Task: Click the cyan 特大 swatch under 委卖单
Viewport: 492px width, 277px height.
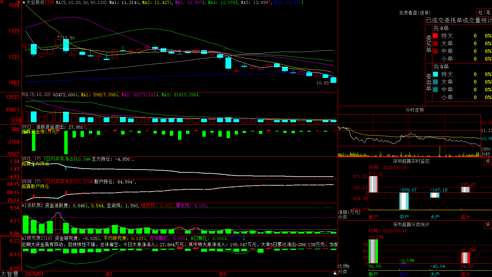Action: [x=435, y=74]
